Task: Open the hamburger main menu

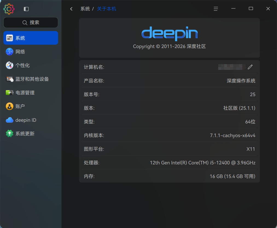Action: pos(216,9)
